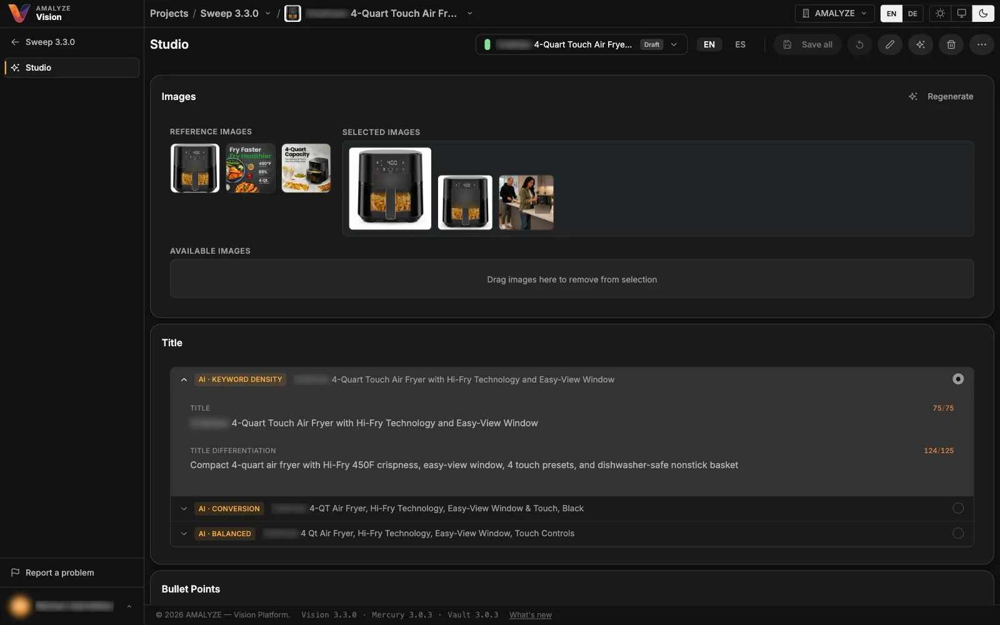Select the Keyword Density title radio button
This screenshot has height=625, width=1000.
[957, 379]
